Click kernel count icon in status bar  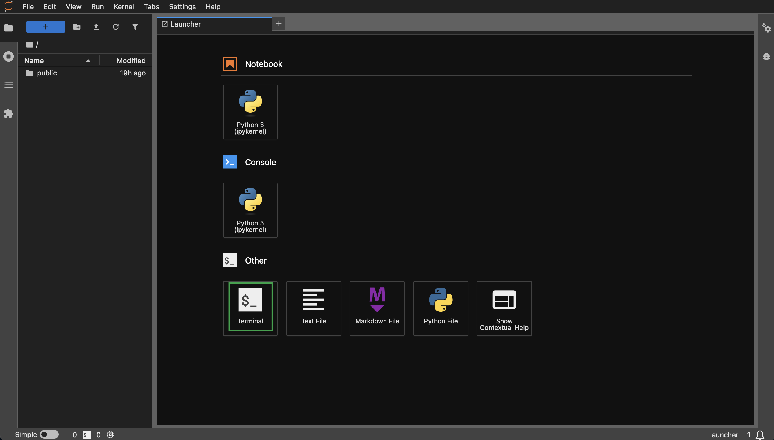111,435
